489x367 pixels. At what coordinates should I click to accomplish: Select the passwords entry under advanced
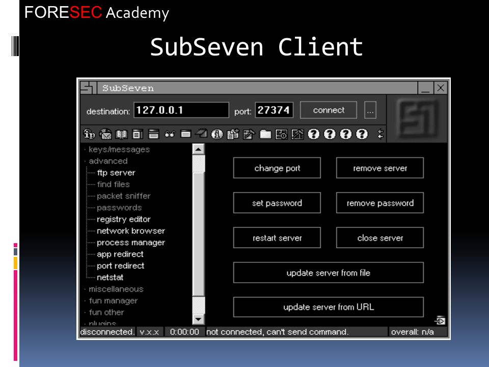coord(119,207)
